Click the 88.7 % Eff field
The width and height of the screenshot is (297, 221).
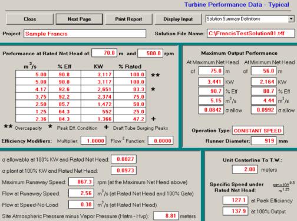264,91
